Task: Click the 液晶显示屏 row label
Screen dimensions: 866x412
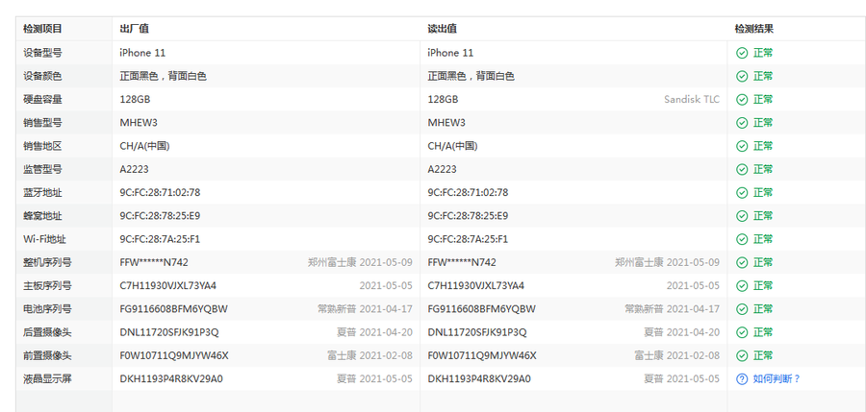Action: (x=47, y=379)
